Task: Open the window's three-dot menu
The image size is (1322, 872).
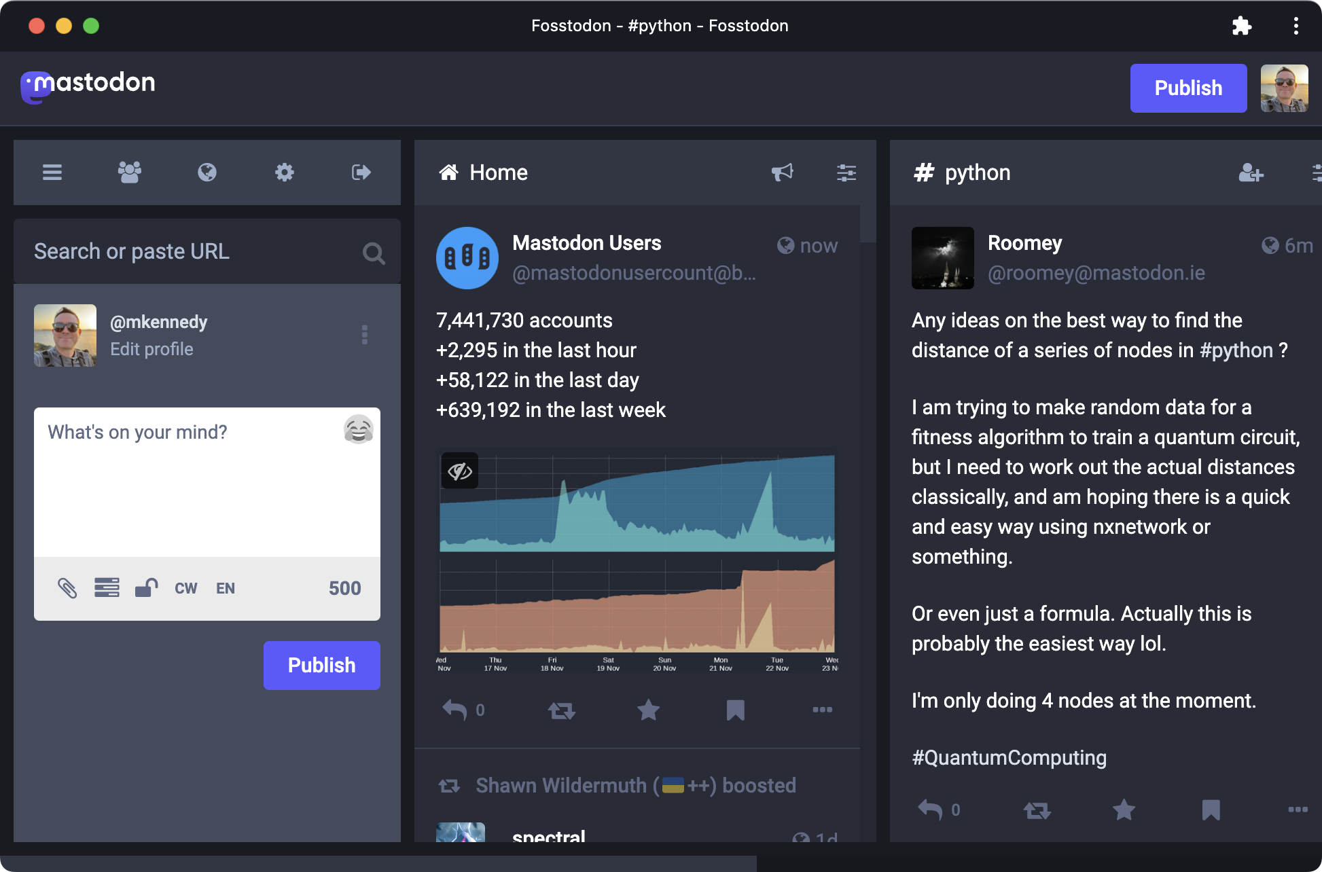Action: click(1296, 26)
